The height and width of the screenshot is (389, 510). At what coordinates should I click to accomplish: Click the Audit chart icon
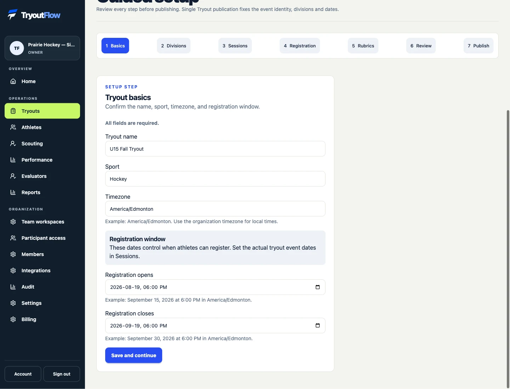click(x=13, y=287)
